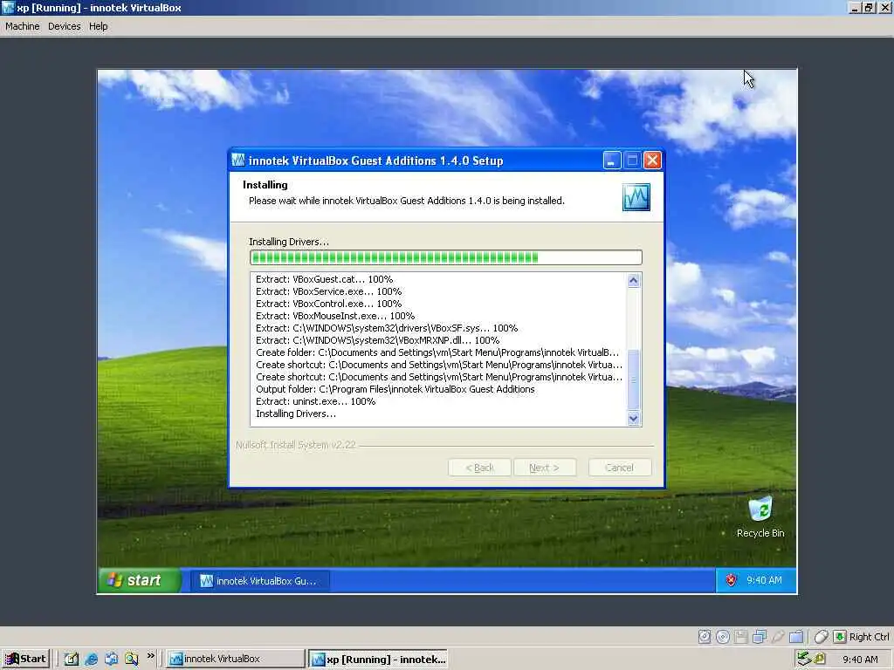Click the Show Desktop quick launch icon

coord(72,659)
